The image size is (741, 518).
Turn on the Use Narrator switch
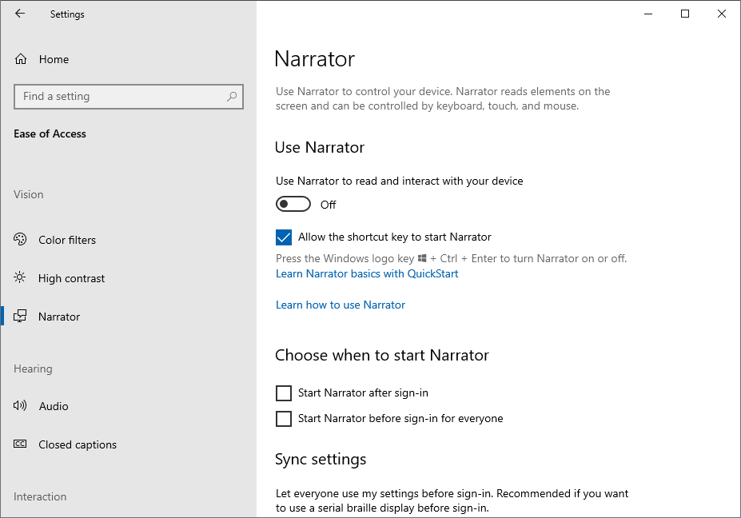point(293,204)
